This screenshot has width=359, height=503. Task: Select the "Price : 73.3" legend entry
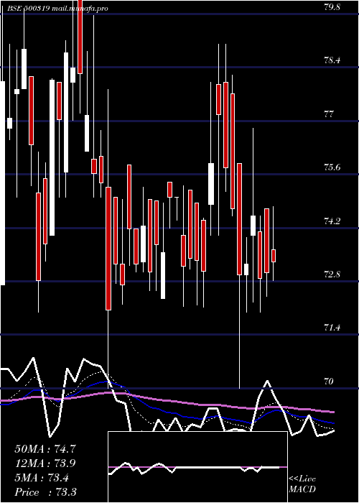[45, 492]
